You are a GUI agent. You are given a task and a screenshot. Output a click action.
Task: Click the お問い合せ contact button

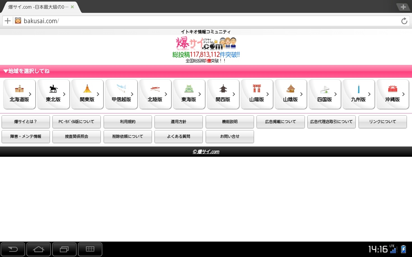point(230,137)
